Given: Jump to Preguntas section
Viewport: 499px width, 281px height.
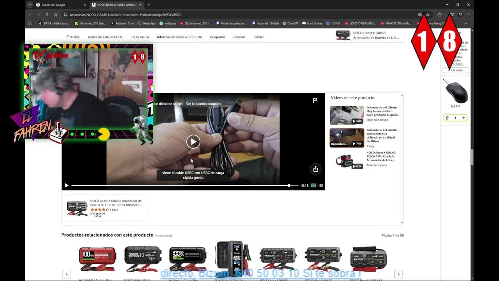Looking at the screenshot, I should (218, 37).
